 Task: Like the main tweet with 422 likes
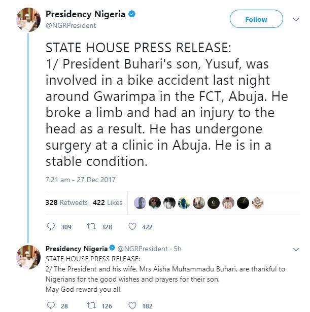(x=132, y=227)
